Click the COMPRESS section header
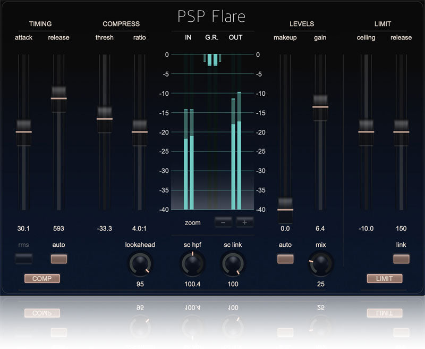The height and width of the screenshot is (349, 425). (x=121, y=24)
